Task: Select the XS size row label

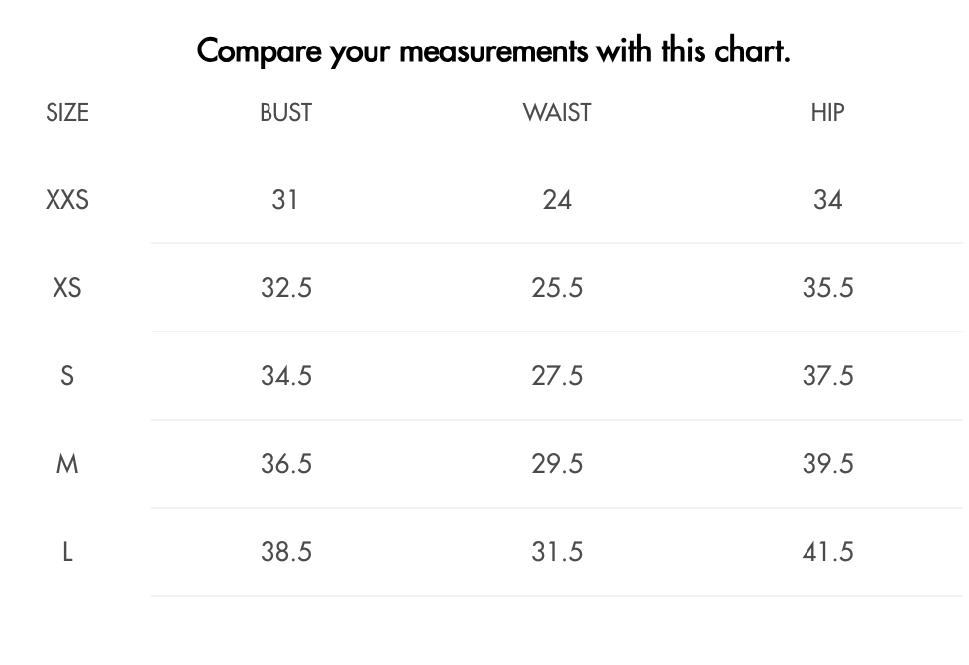Action: [67, 288]
